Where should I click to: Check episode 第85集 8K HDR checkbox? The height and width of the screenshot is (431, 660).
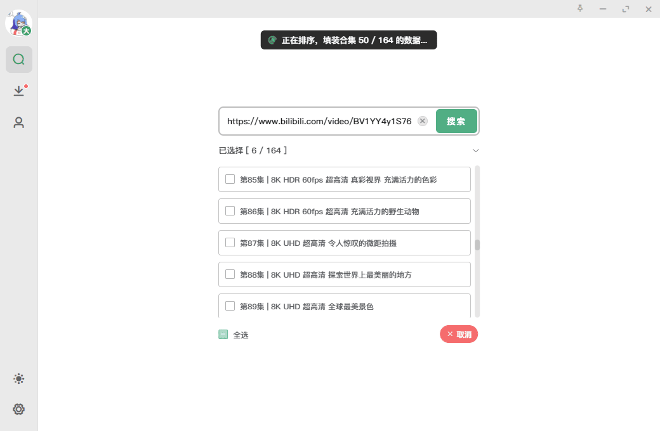tap(230, 179)
